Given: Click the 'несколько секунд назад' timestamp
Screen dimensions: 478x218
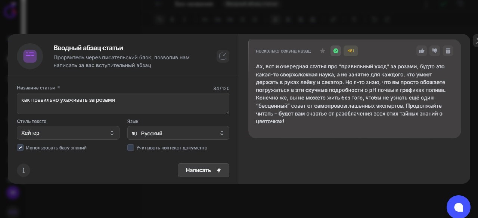Looking at the screenshot, I should tap(283, 51).
